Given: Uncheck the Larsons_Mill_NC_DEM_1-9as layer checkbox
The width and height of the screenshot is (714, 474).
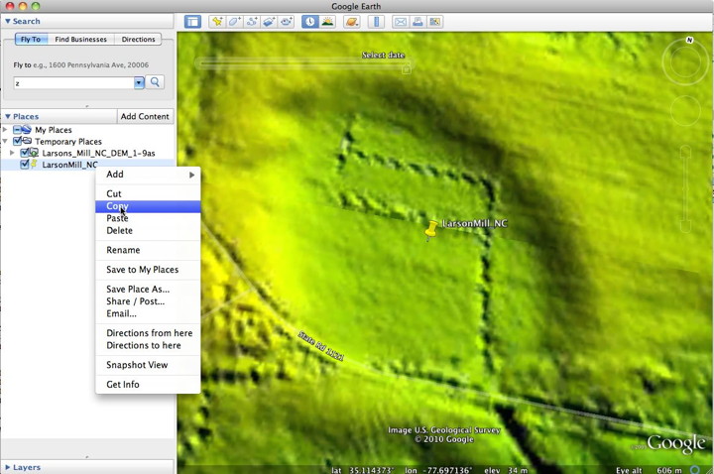Looking at the screenshot, I should 25,154.
